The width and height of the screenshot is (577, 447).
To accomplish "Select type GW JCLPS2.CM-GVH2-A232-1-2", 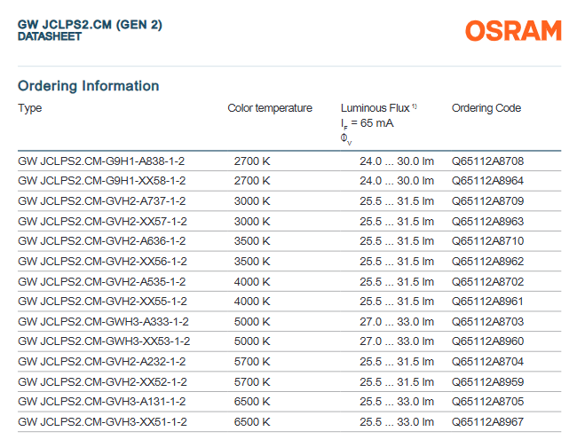I will coord(101,362).
